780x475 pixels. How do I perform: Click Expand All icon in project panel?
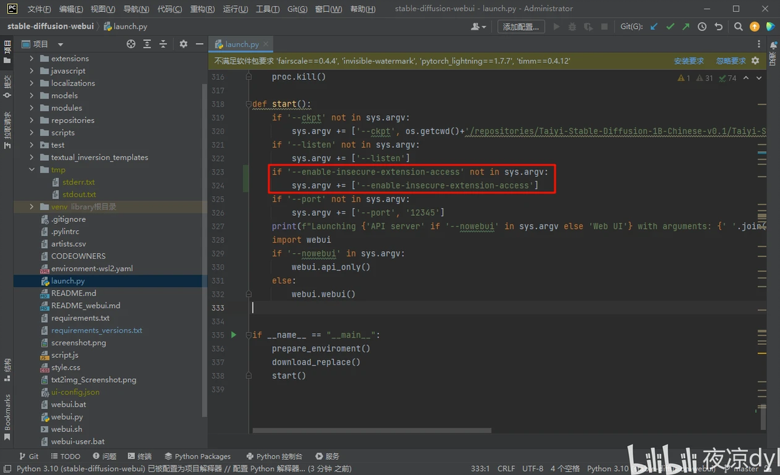tap(147, 44)
